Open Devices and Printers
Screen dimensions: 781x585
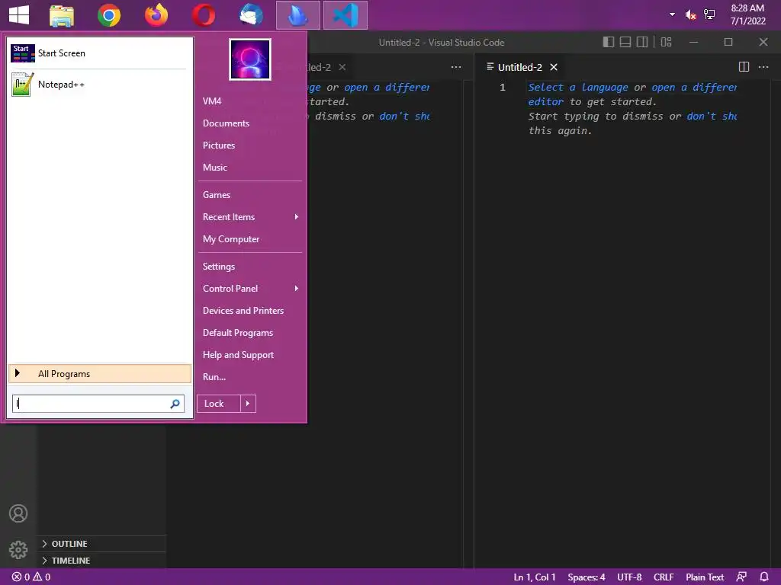243,311
